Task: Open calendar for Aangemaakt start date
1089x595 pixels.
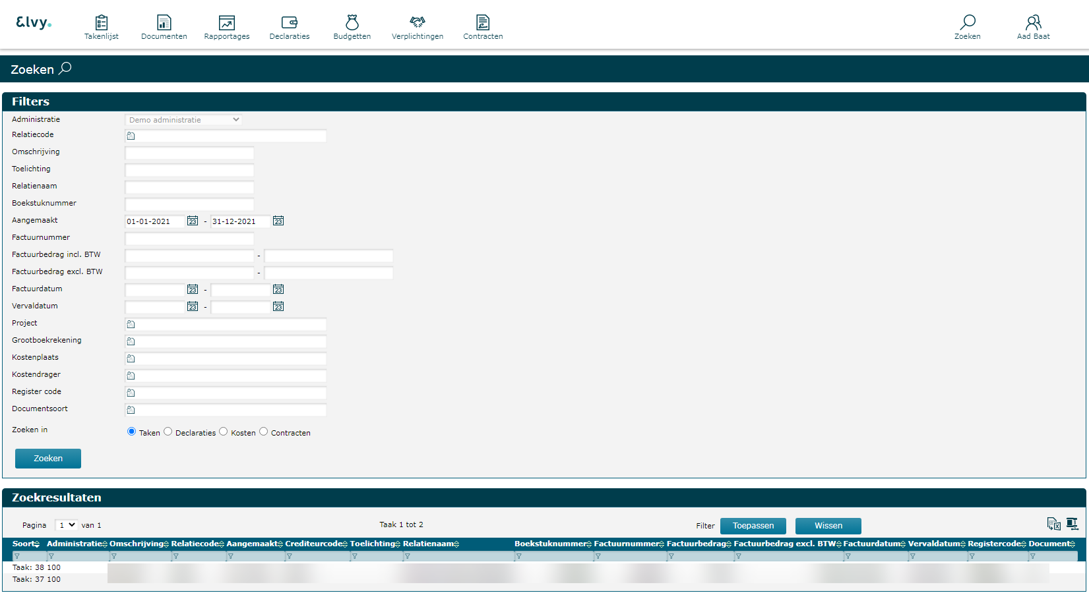Action: [x=193, y=221]
